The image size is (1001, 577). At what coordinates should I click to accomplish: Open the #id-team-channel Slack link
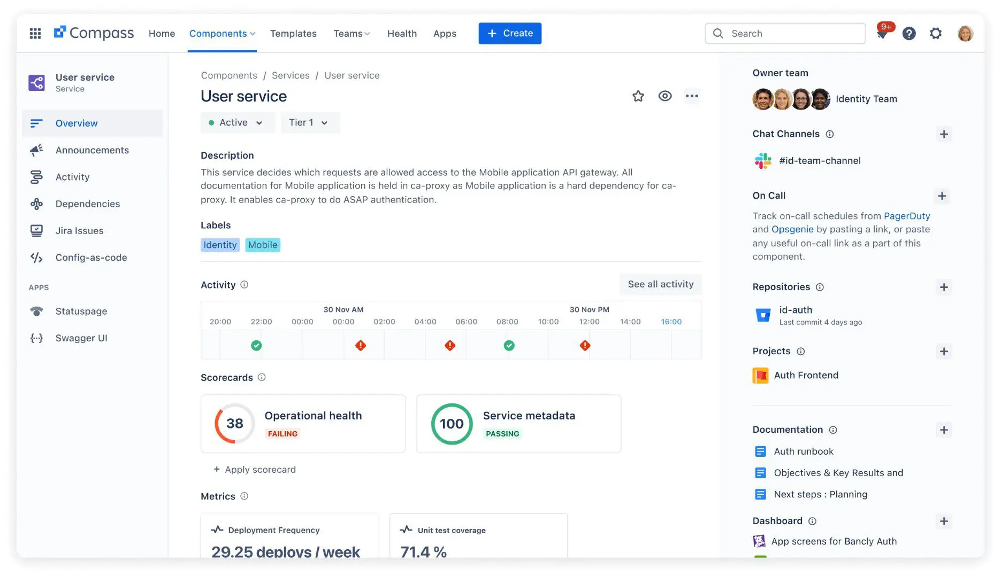click(820, 161)
